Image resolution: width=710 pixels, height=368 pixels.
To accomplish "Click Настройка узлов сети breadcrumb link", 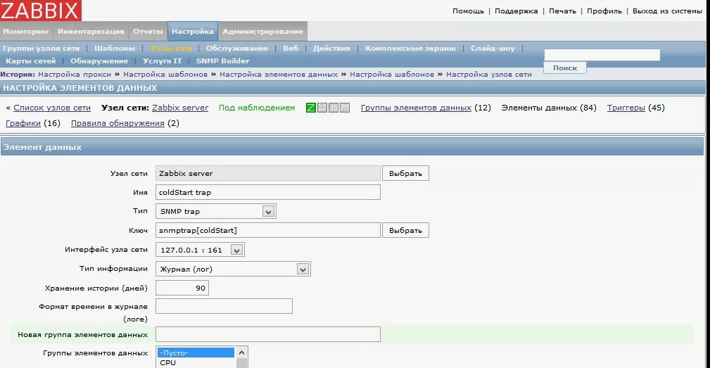I will pos(489,75).
